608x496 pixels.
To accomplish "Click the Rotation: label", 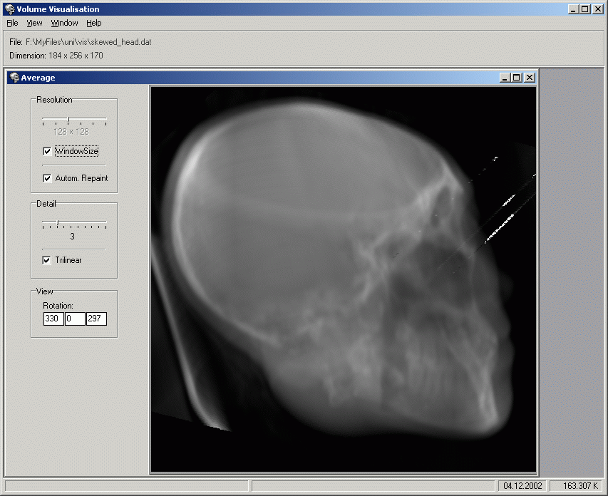I will pyautogui.click(x=58, y=306).
